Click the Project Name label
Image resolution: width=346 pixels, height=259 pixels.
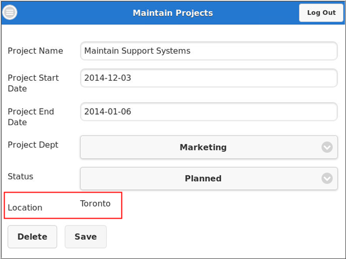(x=35, y=51)
